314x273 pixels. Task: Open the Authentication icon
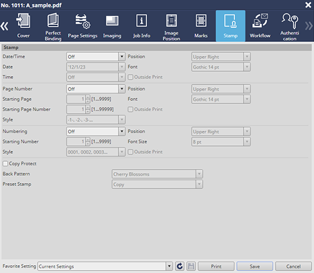[x=290, y=26]
